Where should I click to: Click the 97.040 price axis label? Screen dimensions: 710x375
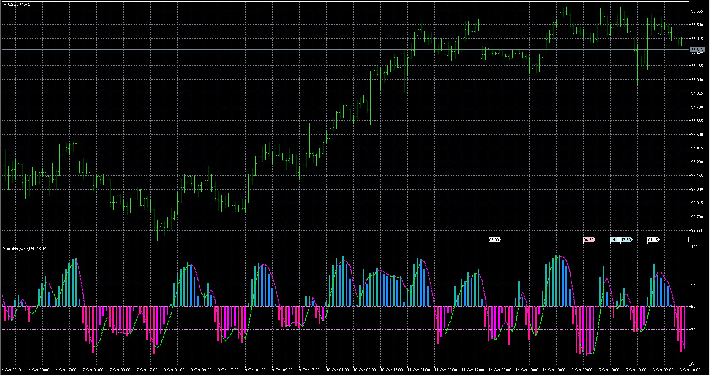point(697,190)
